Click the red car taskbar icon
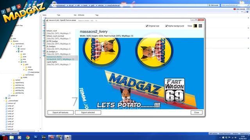Image resolution: width=250 pixels, height=140 pixels. [52, 137]
